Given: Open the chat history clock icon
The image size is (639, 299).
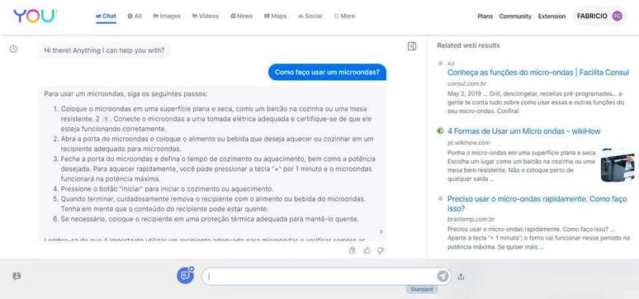Looking at the screenshot, I should [13, 49].
